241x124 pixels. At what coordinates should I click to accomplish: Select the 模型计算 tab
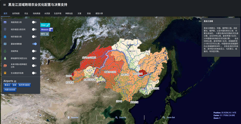coord(99,13)
